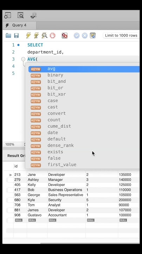Click the id column header
The width and height of the screenshot is (142, 254).
tap(16, 166)
